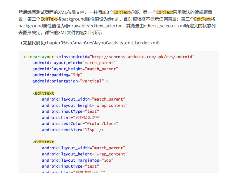Click android:textSize="17sp" line
The image size is (237, 173).
(x=73, y=130)
